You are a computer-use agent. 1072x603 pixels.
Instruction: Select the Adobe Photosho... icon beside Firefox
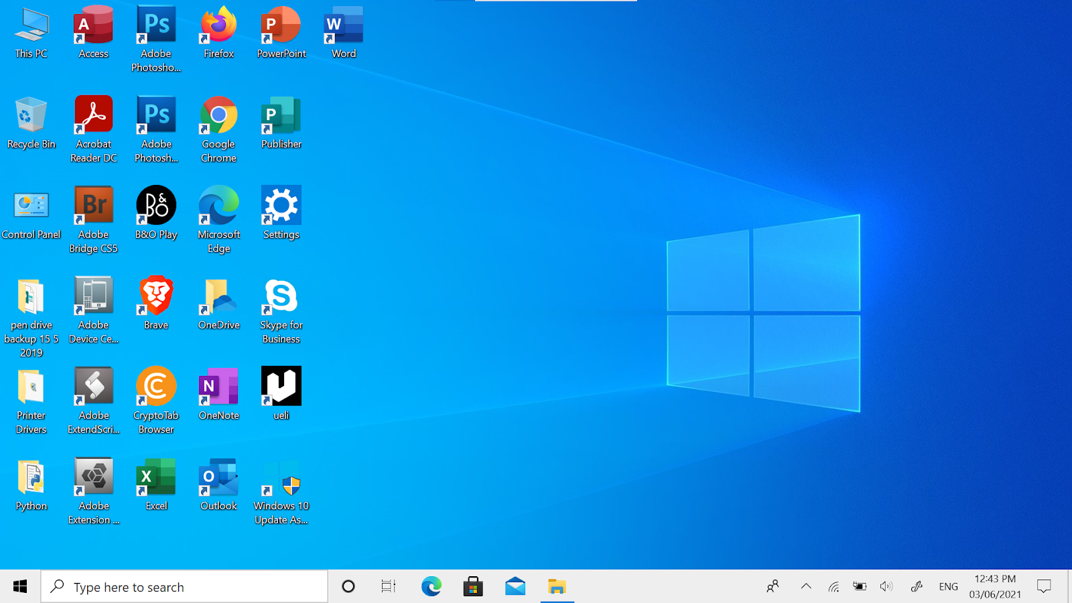156,39
